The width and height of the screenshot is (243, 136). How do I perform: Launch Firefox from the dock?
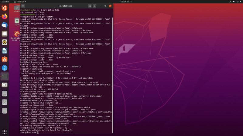(x=5, y=17)
